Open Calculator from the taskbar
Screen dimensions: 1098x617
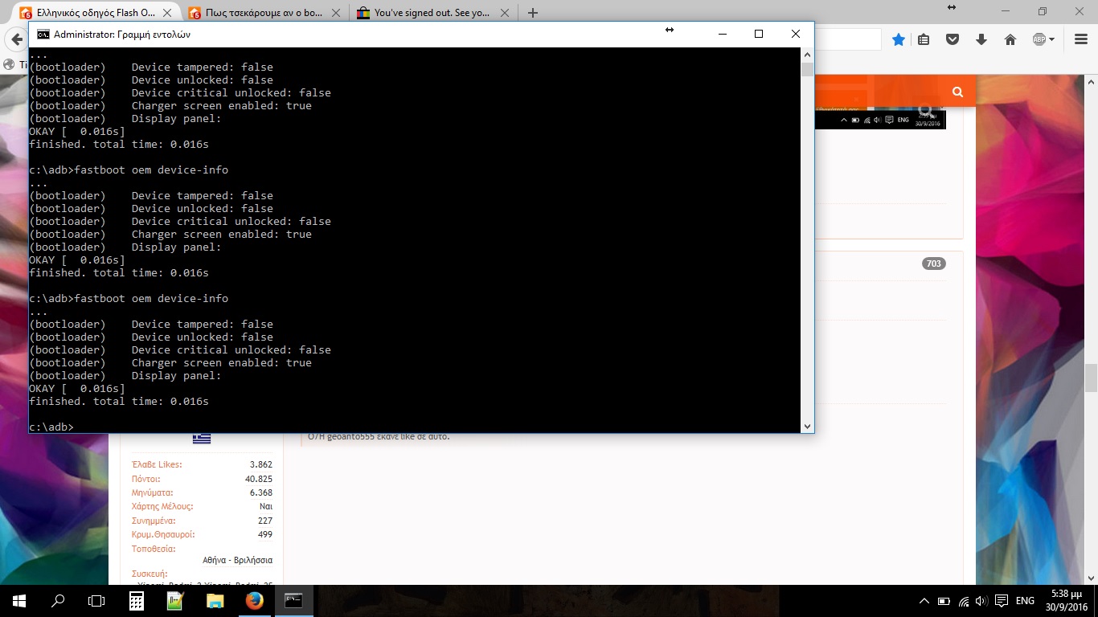click(x=137, y=601)
